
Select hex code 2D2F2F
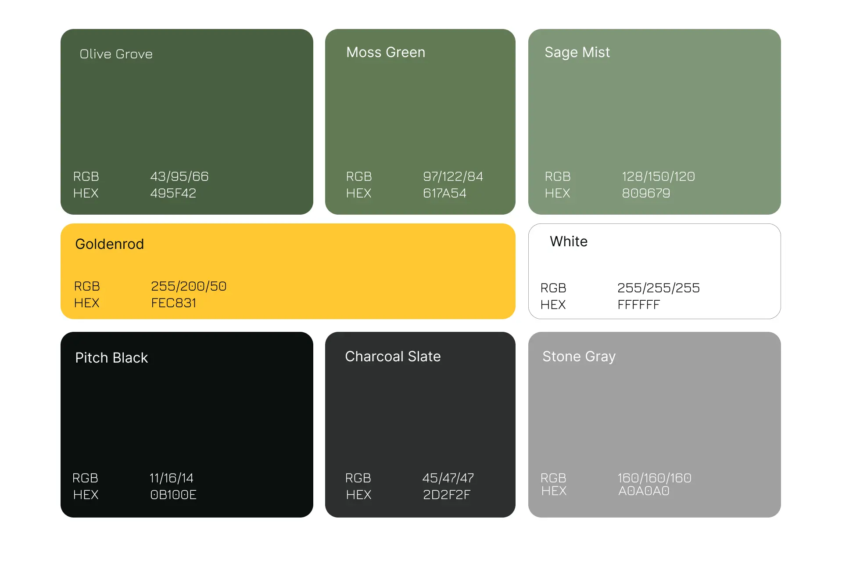(446, 495)
